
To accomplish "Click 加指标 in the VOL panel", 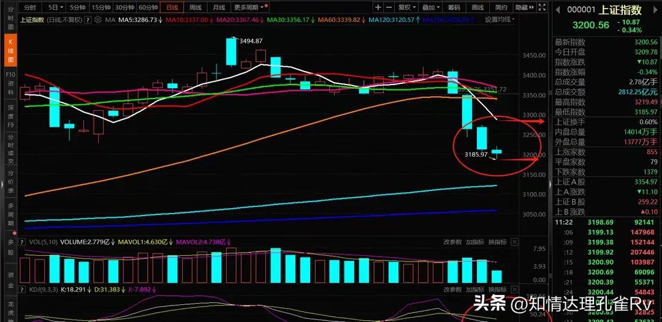I will [475, 242].
